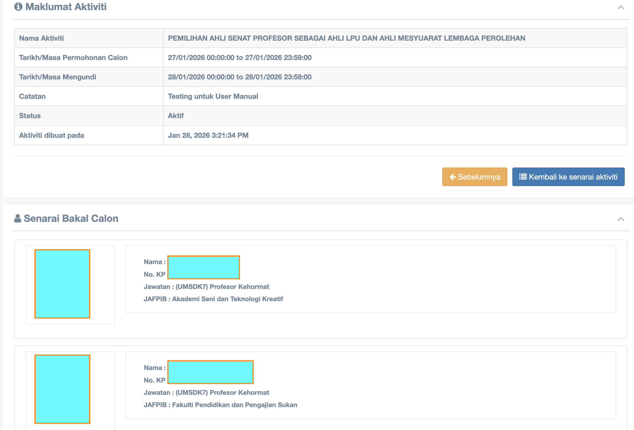The height and width of the screenshot is (430, 634).
Task: Click the Nama Aktiviti value cell
Action: (346, 38)
